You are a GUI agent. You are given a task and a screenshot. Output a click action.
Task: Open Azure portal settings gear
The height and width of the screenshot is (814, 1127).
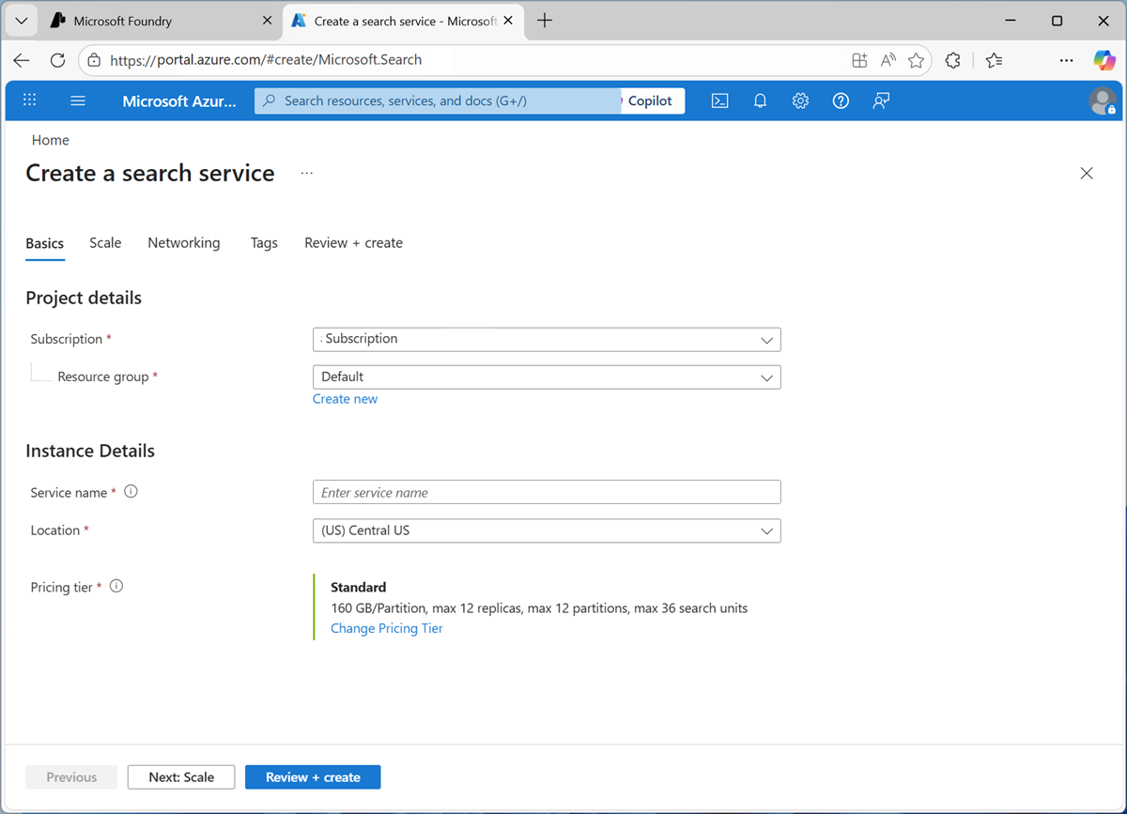click(800, 100)
